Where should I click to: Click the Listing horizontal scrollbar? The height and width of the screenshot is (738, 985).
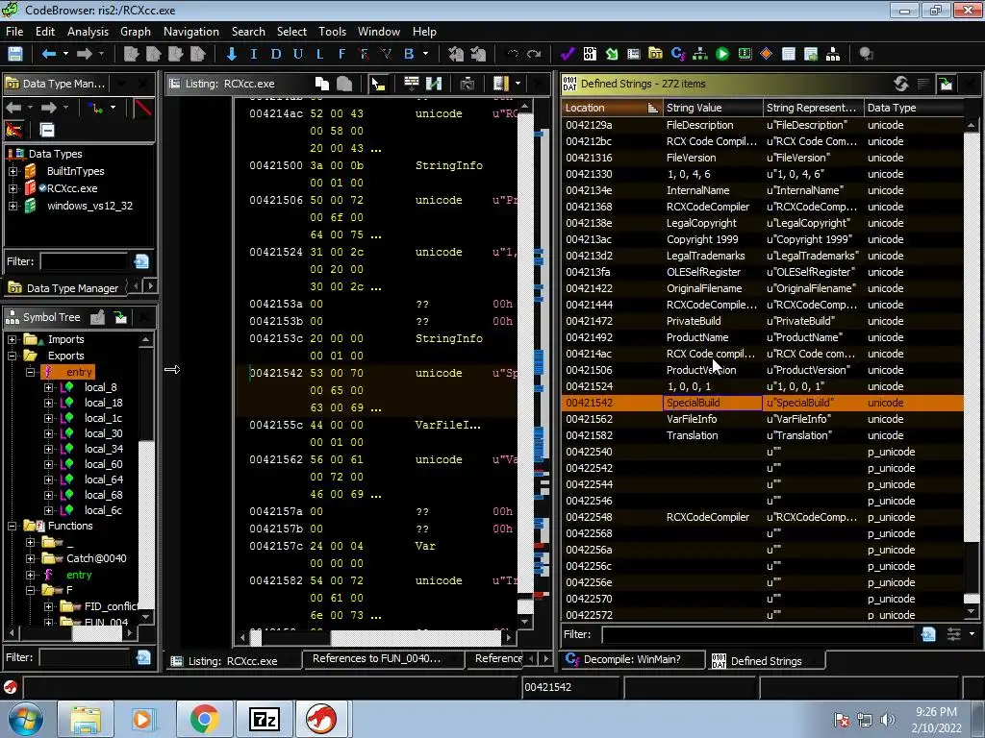point(375,638)
